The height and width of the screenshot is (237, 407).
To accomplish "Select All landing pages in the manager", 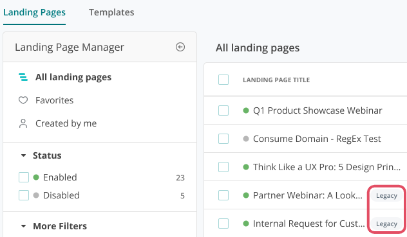I will pos(73,77).
